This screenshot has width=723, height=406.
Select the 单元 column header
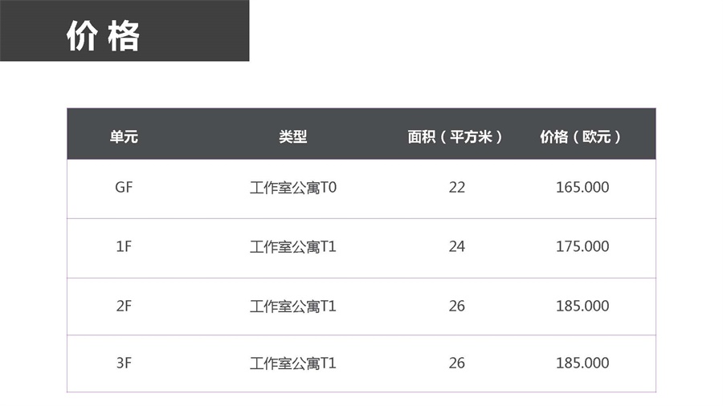coord(124,136)
